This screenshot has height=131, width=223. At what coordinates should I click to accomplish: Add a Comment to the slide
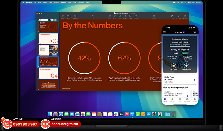click(x=136, y=16)
